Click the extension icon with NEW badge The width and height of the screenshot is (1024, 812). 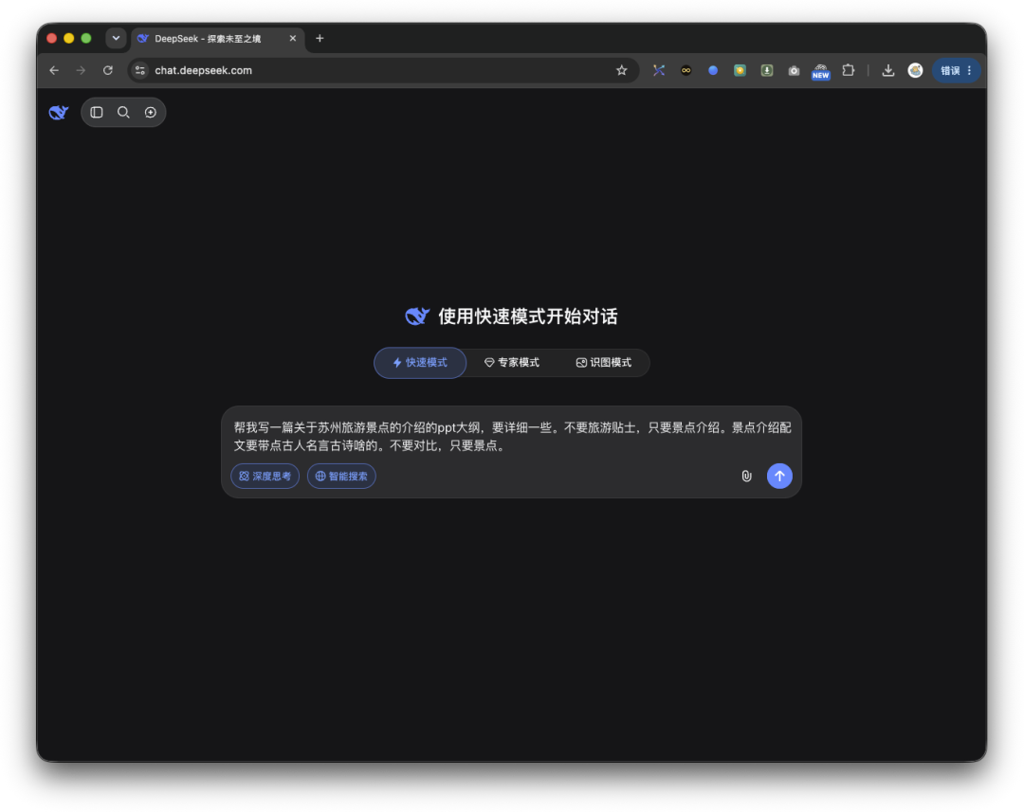coord(821,71)
